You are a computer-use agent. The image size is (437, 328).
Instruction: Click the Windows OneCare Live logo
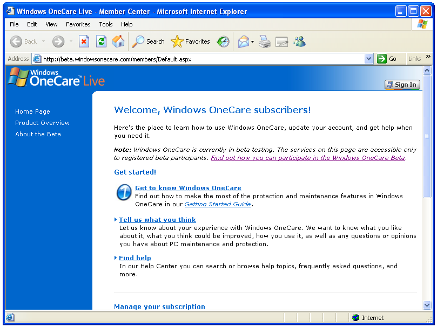point(56,78)
